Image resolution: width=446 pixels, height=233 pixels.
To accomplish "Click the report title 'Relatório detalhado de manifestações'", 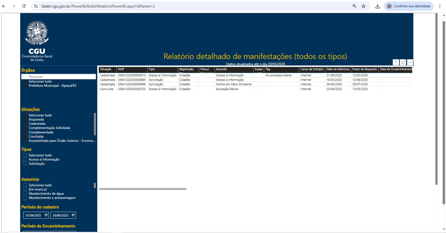I will coord(255,57).
